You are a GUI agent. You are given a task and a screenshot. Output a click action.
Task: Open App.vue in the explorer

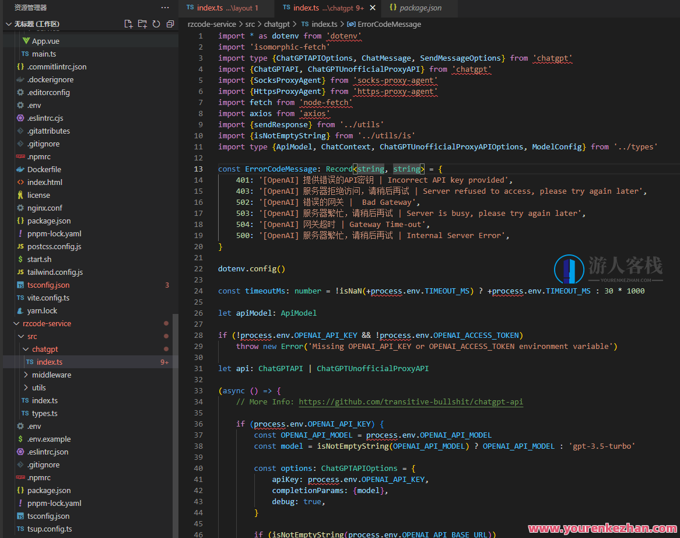pos(45,41)
